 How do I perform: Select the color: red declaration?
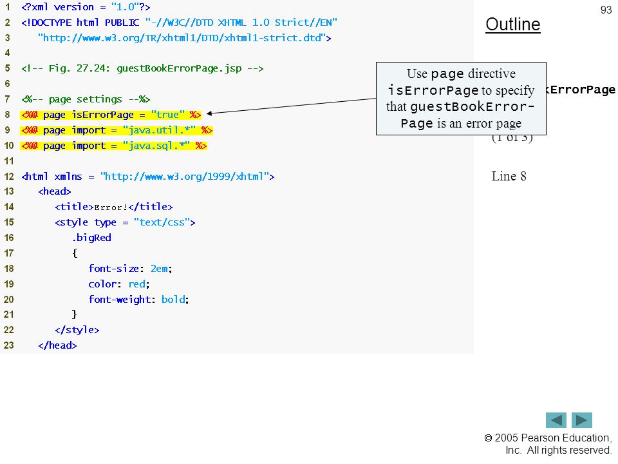point(119,284)
